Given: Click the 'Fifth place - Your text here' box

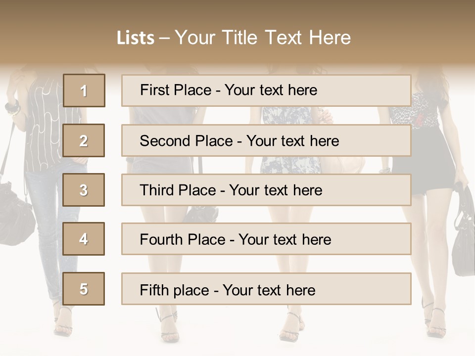Looking at the screenshot, I should [266, 289].
